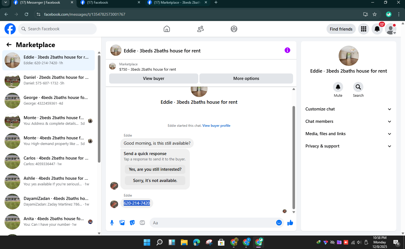The height and width of the screenshot is (249, 405).
Task: Click the More options button
Action: click(246, 79)
